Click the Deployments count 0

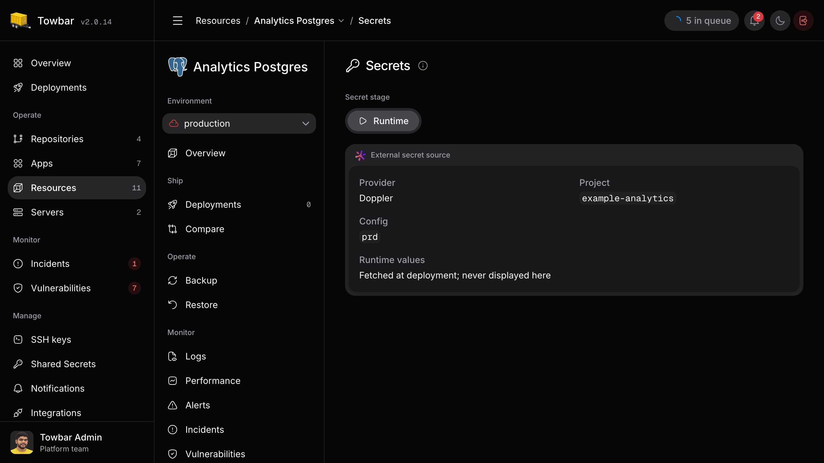pos(308,204)
